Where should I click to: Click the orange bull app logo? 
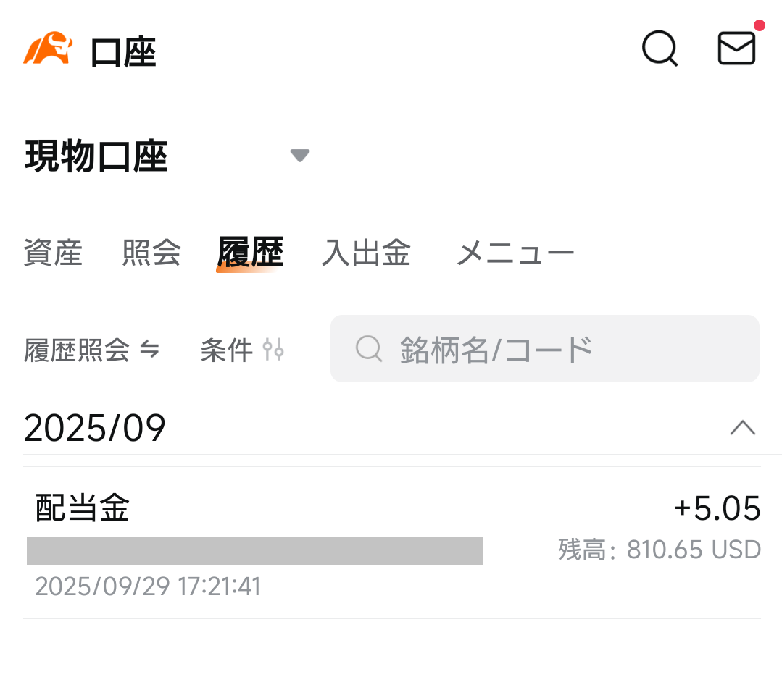click(x=48, y=49)
